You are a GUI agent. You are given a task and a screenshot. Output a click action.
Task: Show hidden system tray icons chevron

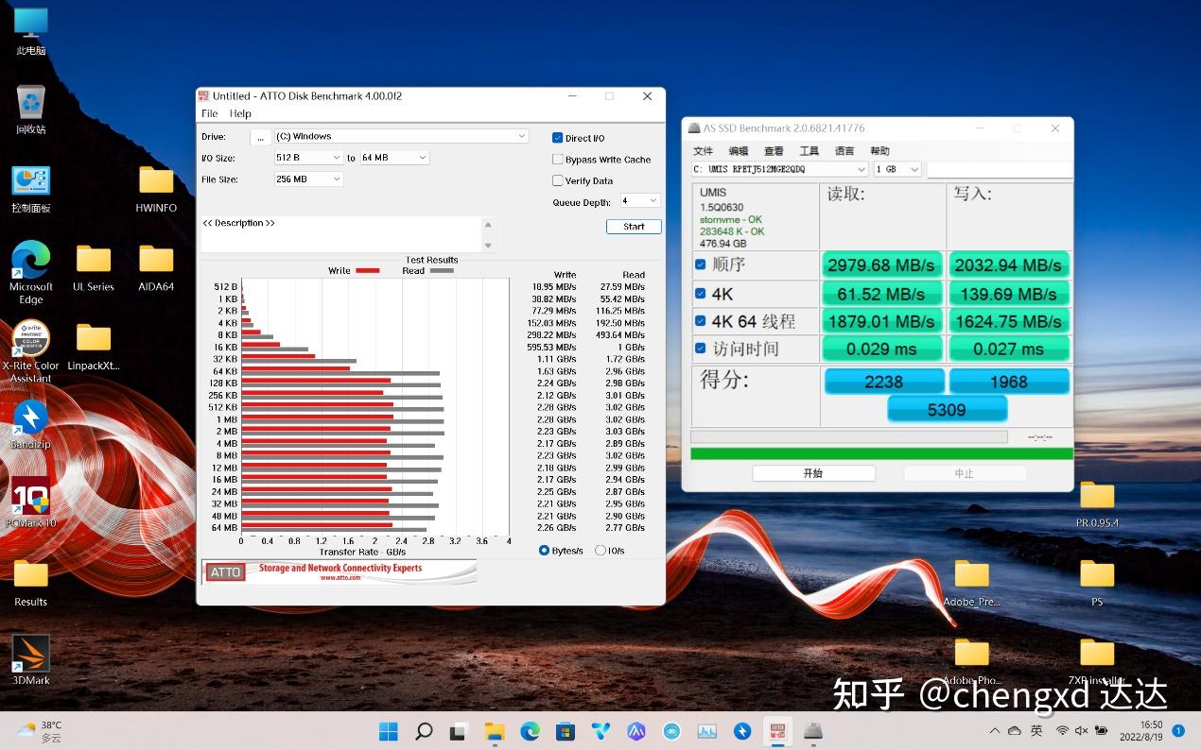[994, 731]
